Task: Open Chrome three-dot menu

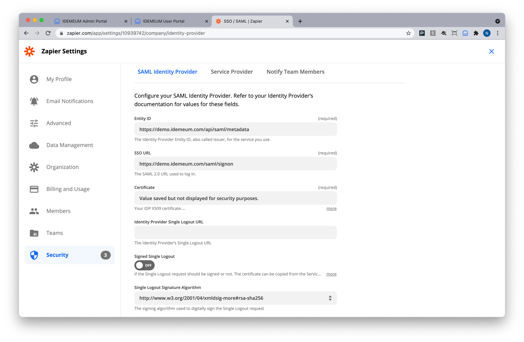Action: pyautogui.click(x=498, y=33)
